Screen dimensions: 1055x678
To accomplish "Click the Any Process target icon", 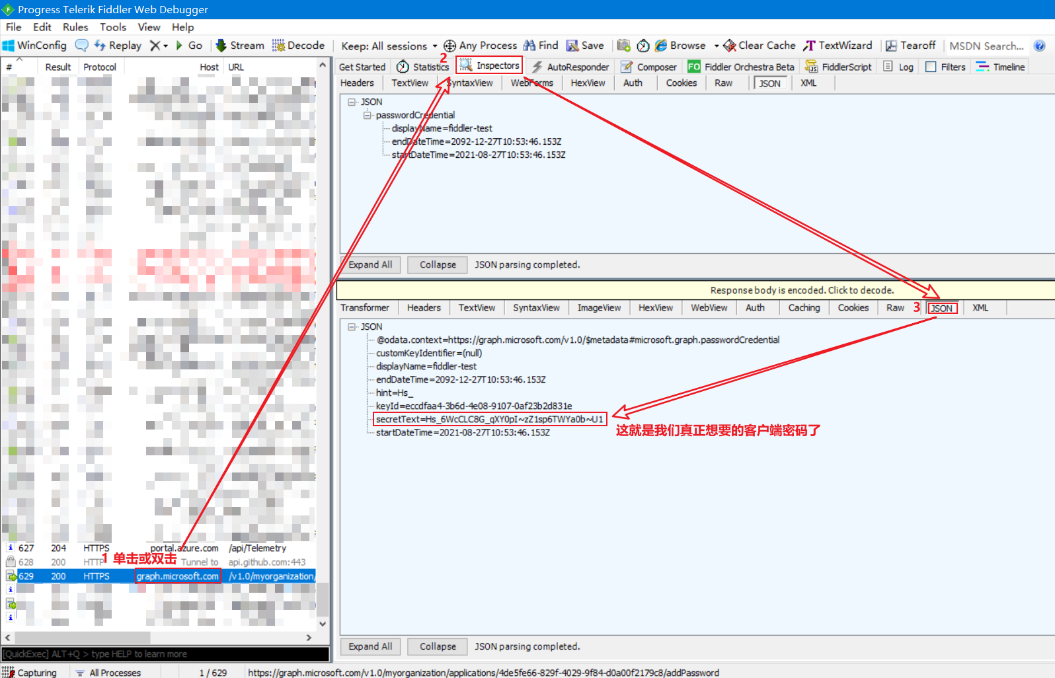I will click(x=449, y=46).
